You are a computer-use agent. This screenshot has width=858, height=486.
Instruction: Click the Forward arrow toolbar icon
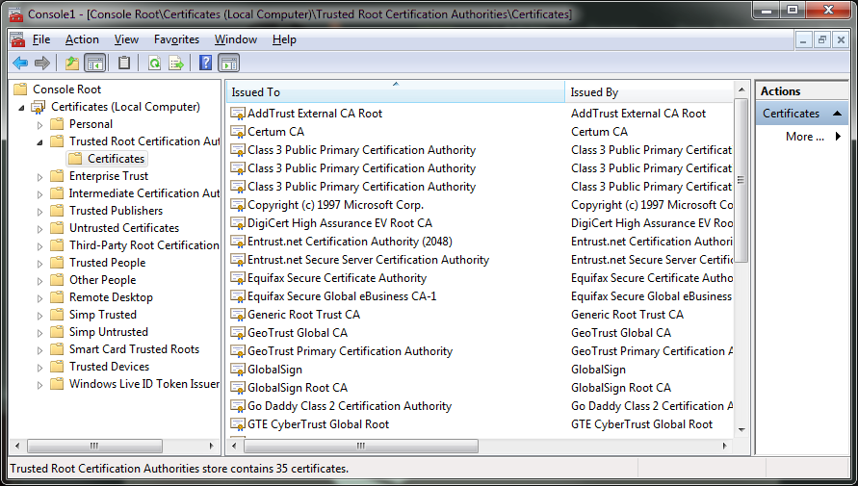click(x=42, y=64)
